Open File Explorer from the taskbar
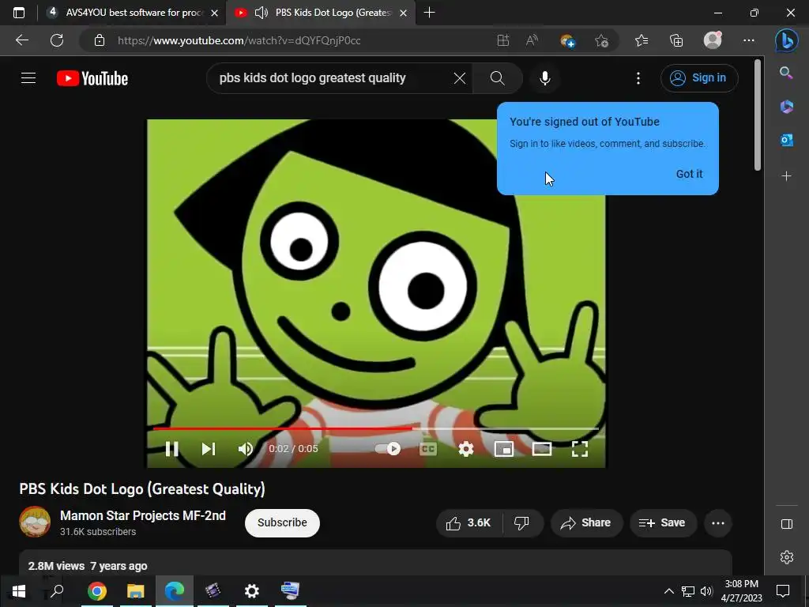 click(x=136, y=590)
